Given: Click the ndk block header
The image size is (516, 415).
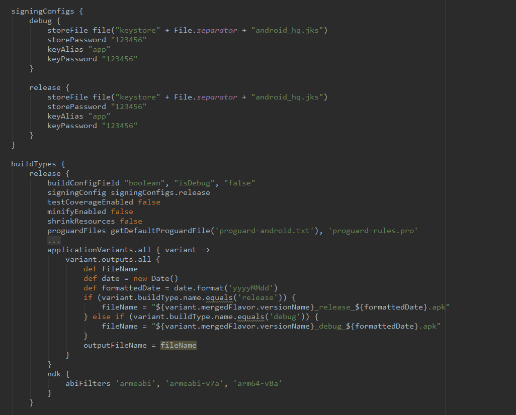Looking at the screenshot, I should click(x=54, y=374).
